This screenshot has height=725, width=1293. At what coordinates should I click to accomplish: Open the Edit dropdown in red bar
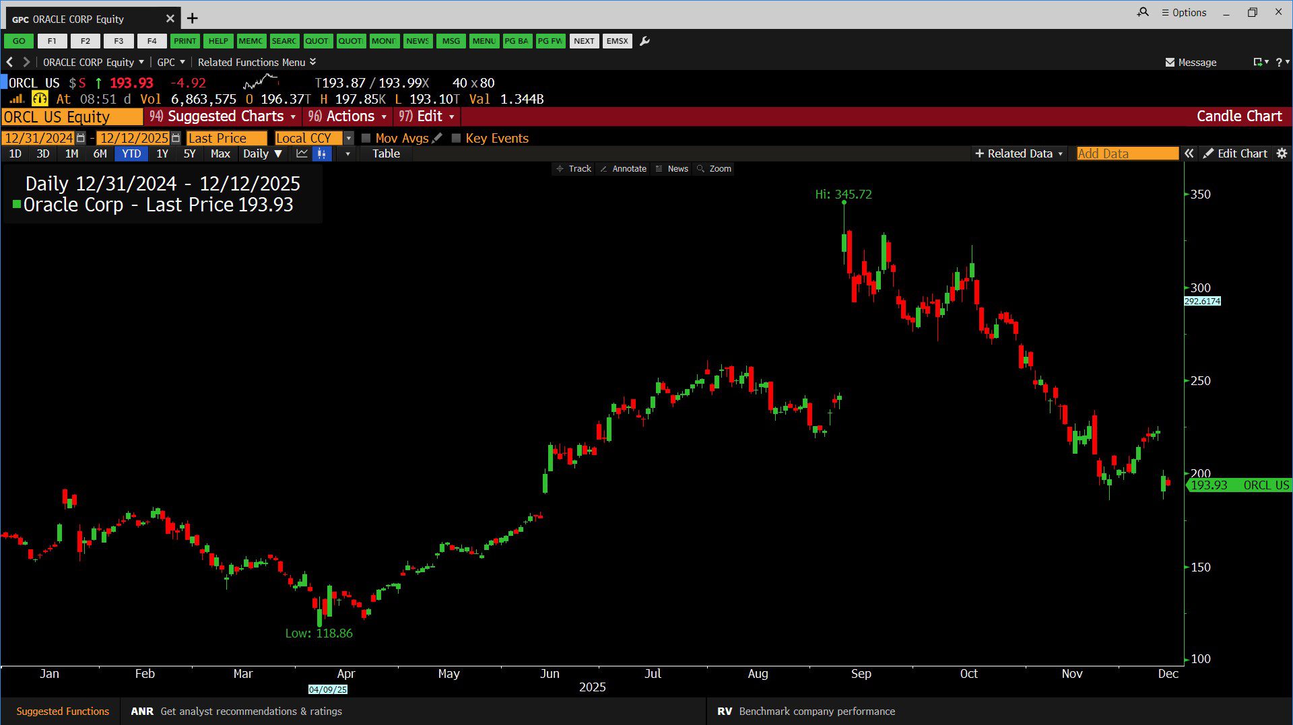(x=427, y=116)
